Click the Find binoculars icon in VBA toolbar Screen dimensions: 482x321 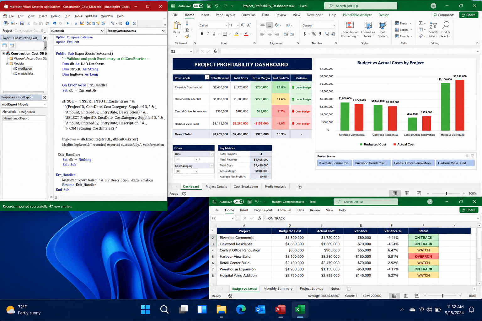click(x=47, y=24)
